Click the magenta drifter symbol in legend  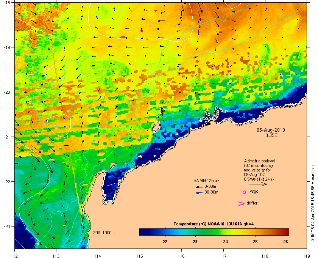click(x=242, y=204)
